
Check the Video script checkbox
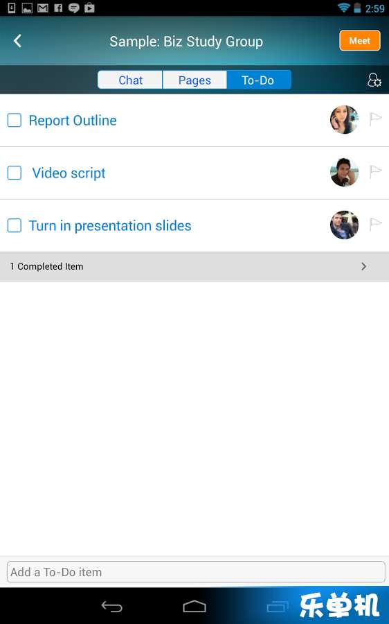(15, 173)
